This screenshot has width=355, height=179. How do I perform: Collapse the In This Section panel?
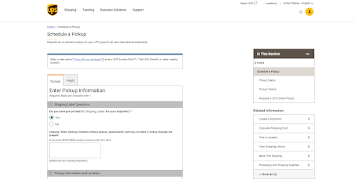click(307, 54)
